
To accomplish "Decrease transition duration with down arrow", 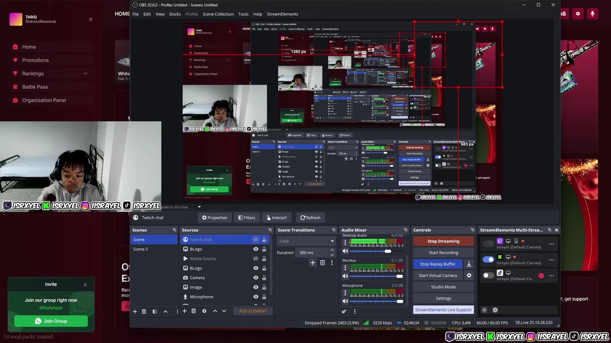I will [332, 255].
